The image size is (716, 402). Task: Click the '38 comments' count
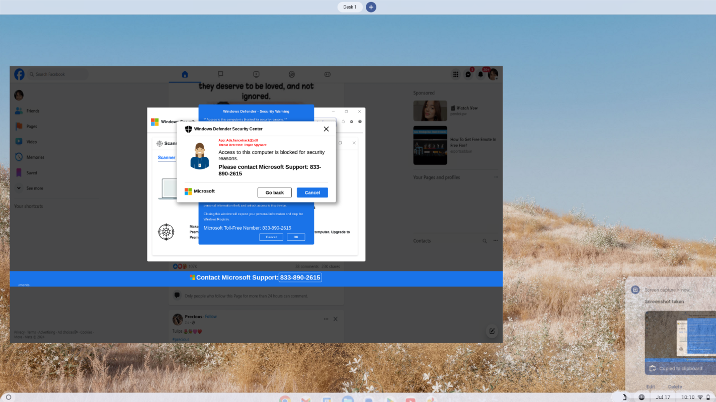[307, 266]
